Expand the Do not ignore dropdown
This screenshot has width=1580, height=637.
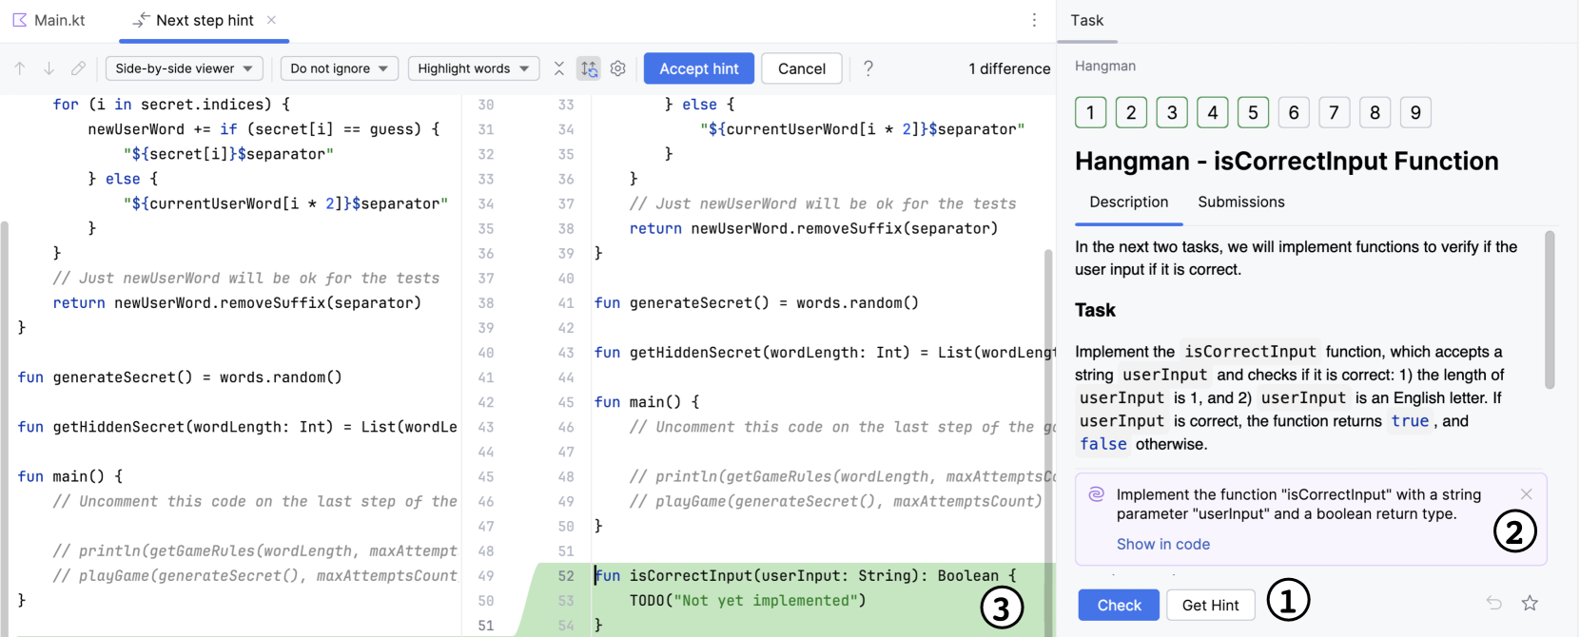click(339, 68)
